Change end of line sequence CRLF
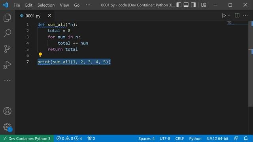253x142 pixels. coord(179,138)
